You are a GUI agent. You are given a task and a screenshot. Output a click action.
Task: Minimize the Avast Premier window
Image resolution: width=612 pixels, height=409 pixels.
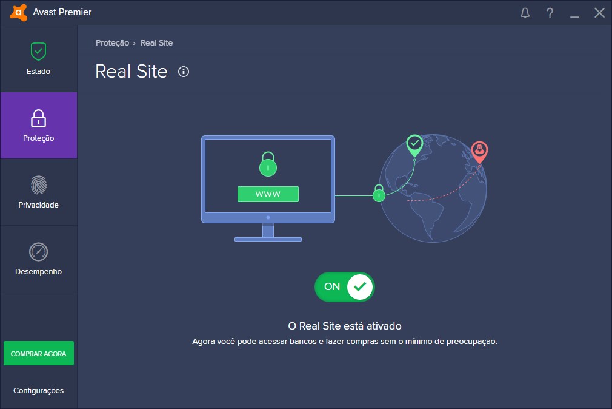(x=574, y=13)
